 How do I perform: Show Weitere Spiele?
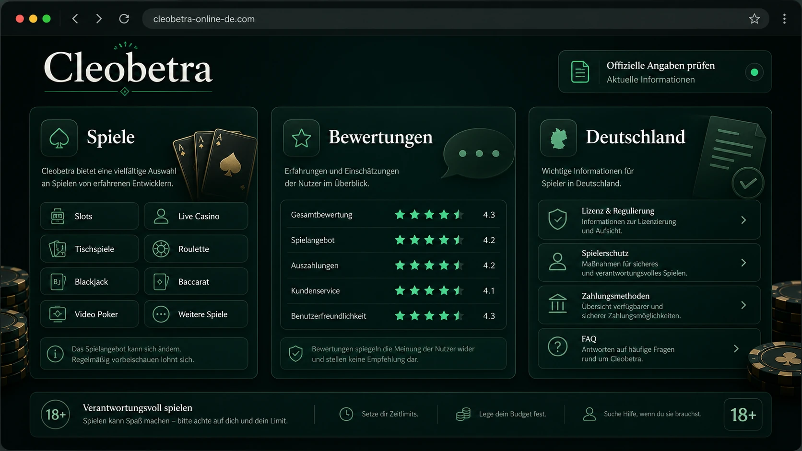[196, 314]
